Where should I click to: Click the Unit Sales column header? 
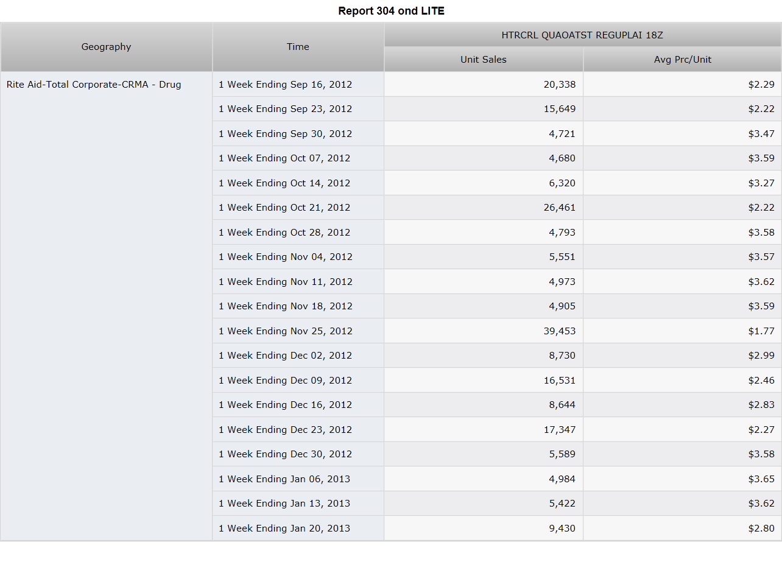484,60
